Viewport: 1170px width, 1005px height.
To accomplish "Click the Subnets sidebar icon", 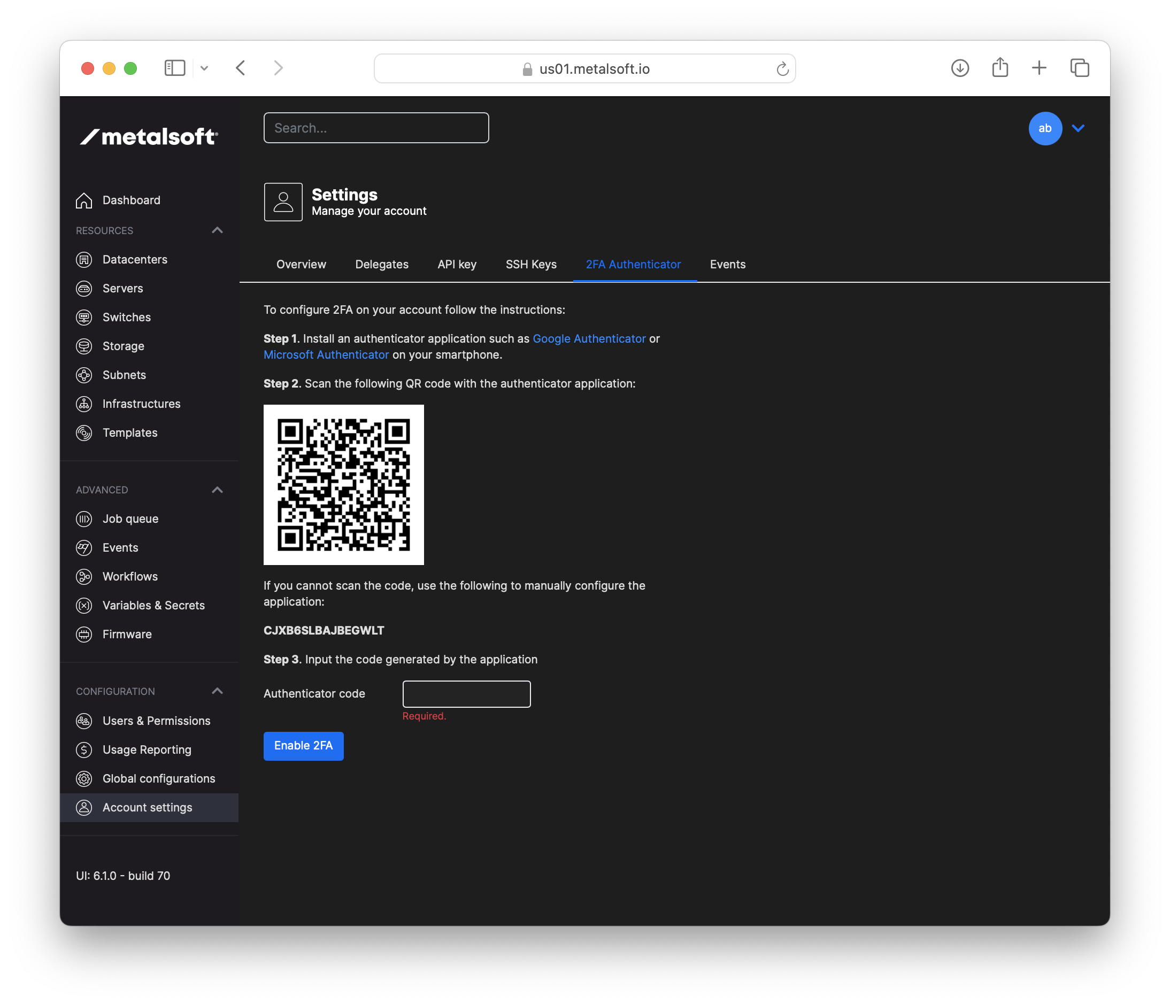I will 84,375.
